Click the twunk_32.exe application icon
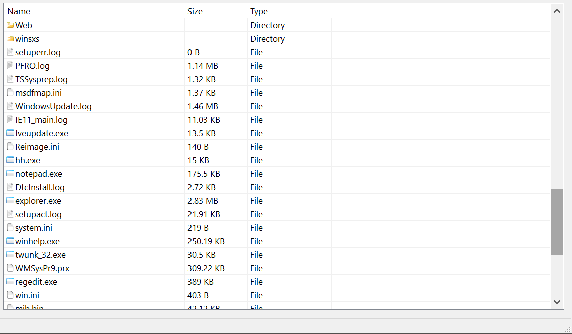572x334 pixels. [x=10, y=254]
